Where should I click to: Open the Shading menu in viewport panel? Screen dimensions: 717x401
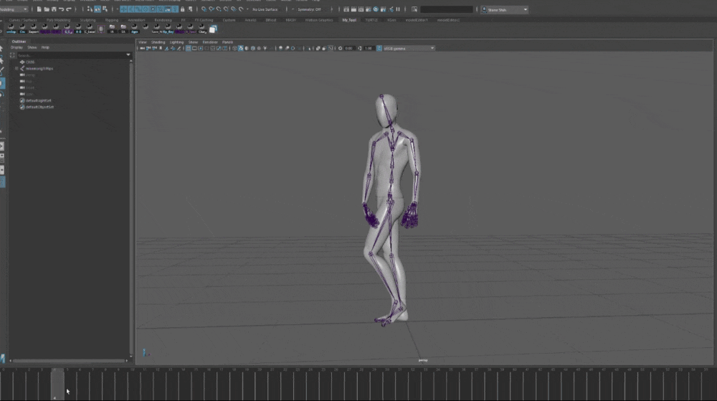pyautogui.click(x=158, y=42)
